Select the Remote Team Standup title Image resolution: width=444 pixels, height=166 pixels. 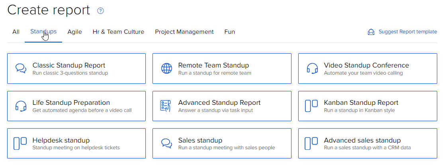click(x=213, y=66)
